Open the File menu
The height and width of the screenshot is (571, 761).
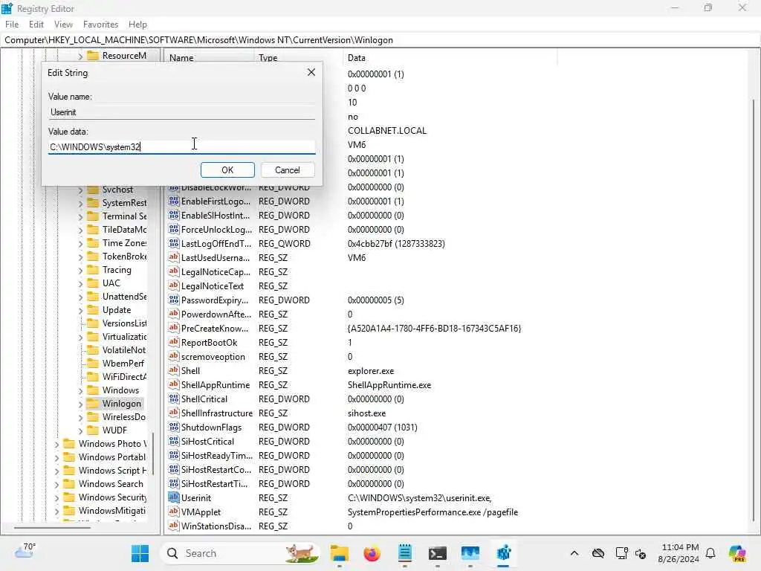pyautogui.click(x=12, y=25)
